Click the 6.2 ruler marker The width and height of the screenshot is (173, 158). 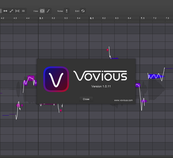[x=104, y=18]
